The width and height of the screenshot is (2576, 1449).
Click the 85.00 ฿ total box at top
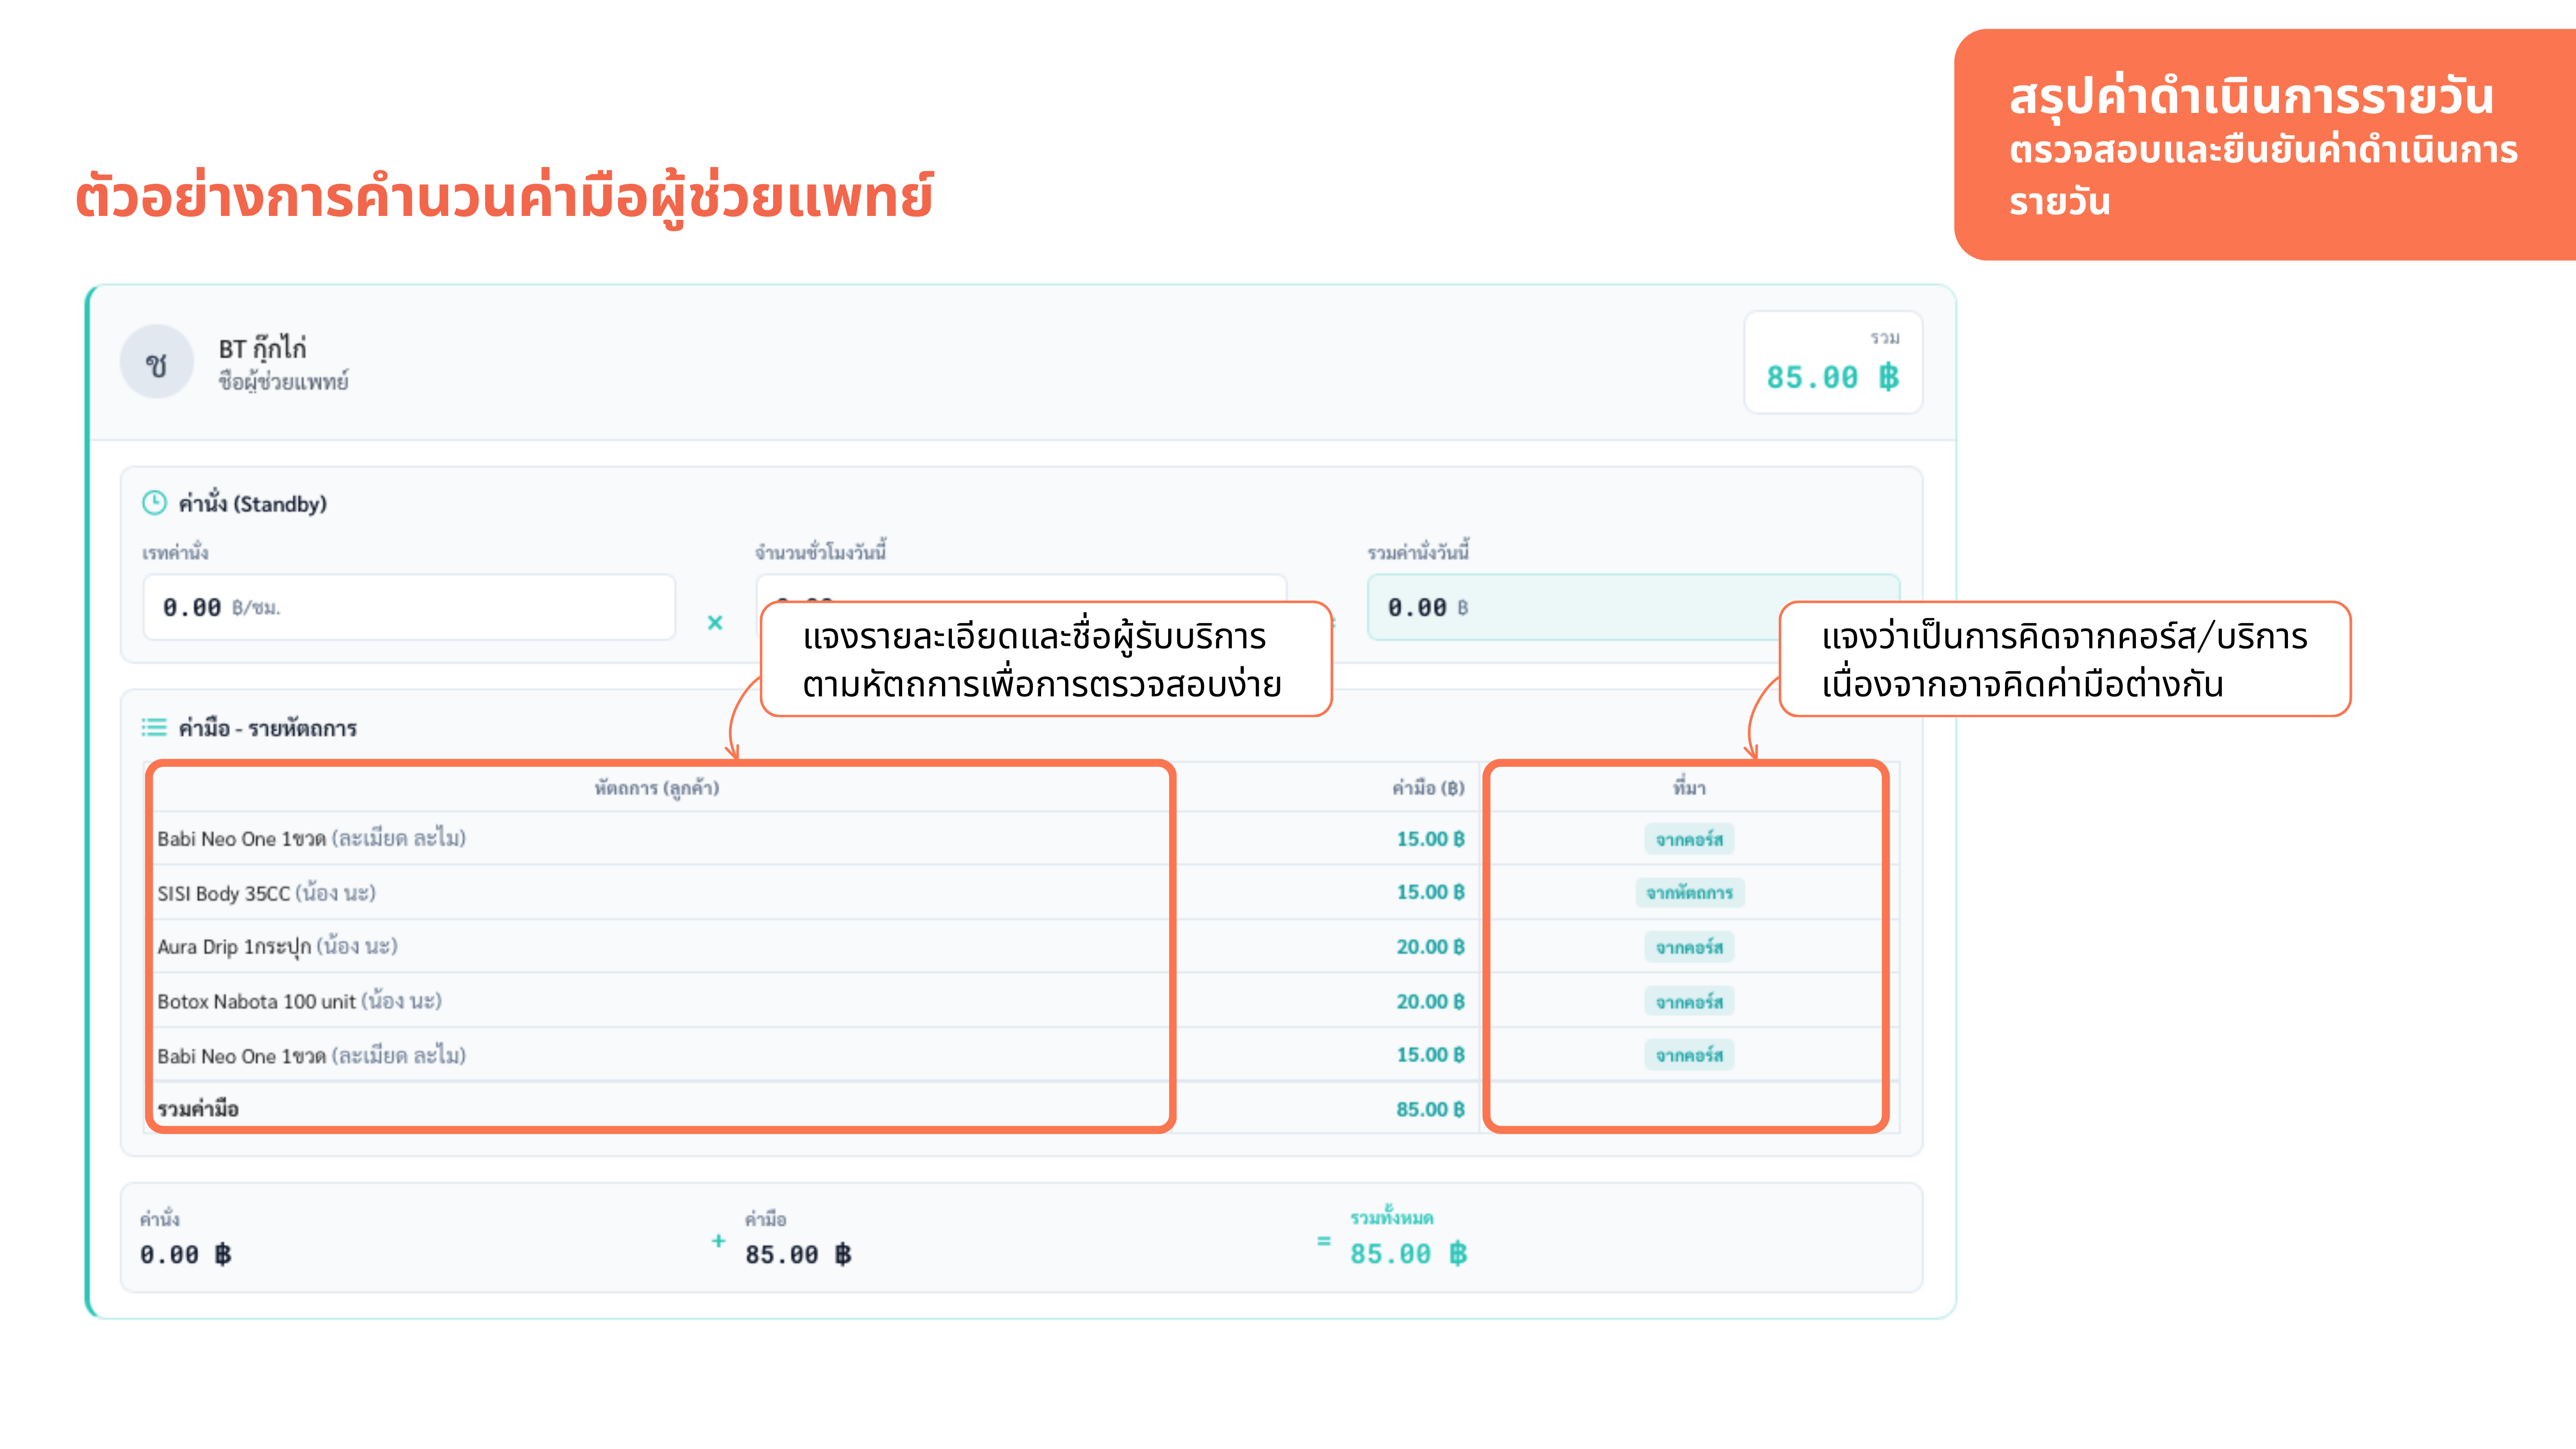[1832, 362]
